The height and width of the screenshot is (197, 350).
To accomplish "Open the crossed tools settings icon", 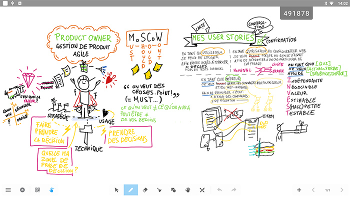I will 202,190.
